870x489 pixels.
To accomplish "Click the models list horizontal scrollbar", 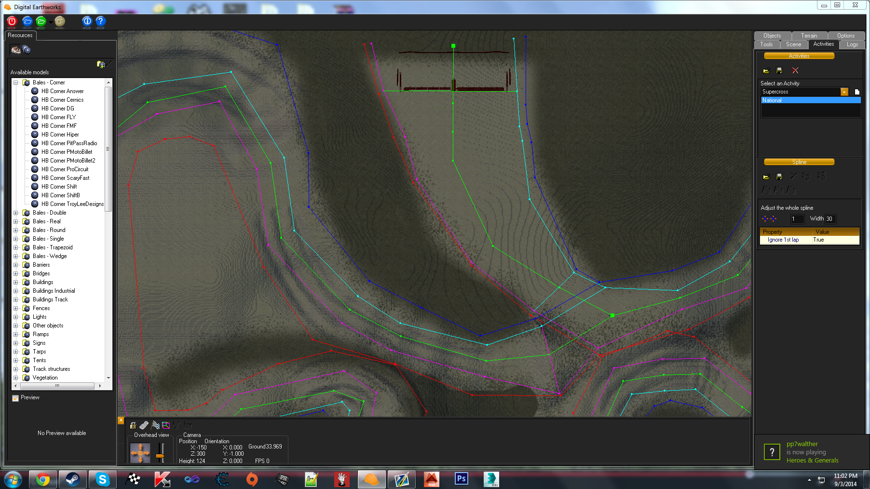I will [57, 386].
